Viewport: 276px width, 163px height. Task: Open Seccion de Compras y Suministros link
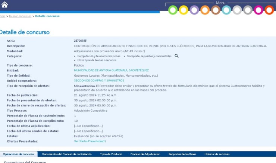click(99, 80)
